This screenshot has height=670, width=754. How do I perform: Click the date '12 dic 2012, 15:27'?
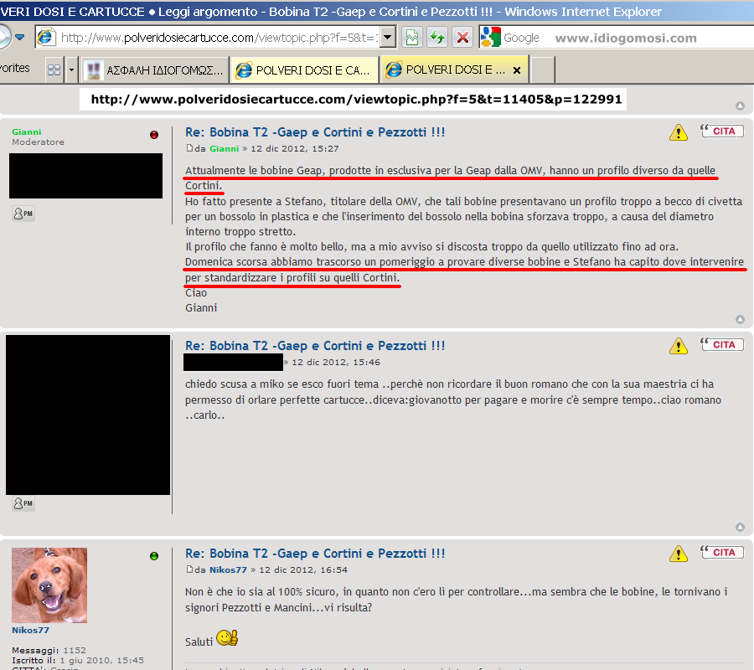pyautogui.click(x=295, y=148)
